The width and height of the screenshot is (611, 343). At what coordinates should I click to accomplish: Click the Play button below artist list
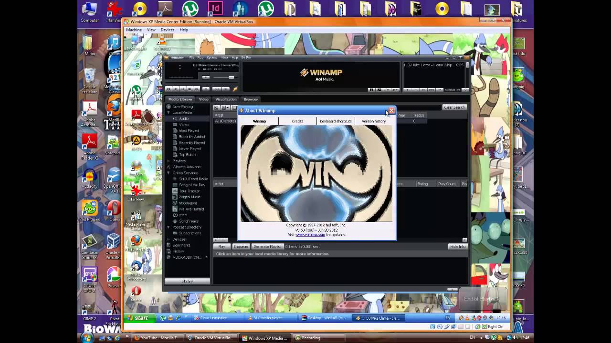pyautogui.click(x=221, y=246)
